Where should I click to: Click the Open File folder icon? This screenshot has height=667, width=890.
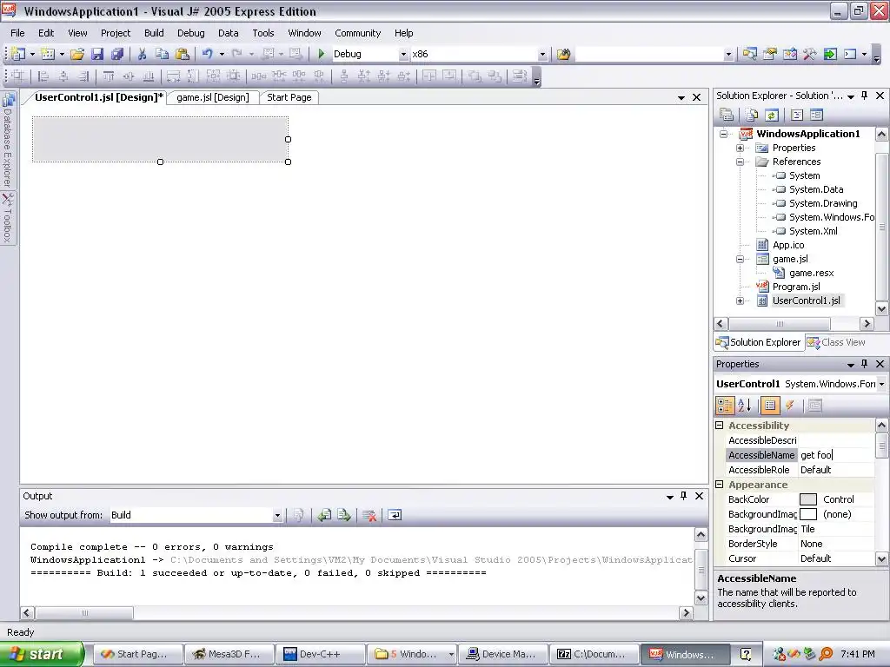77,54
